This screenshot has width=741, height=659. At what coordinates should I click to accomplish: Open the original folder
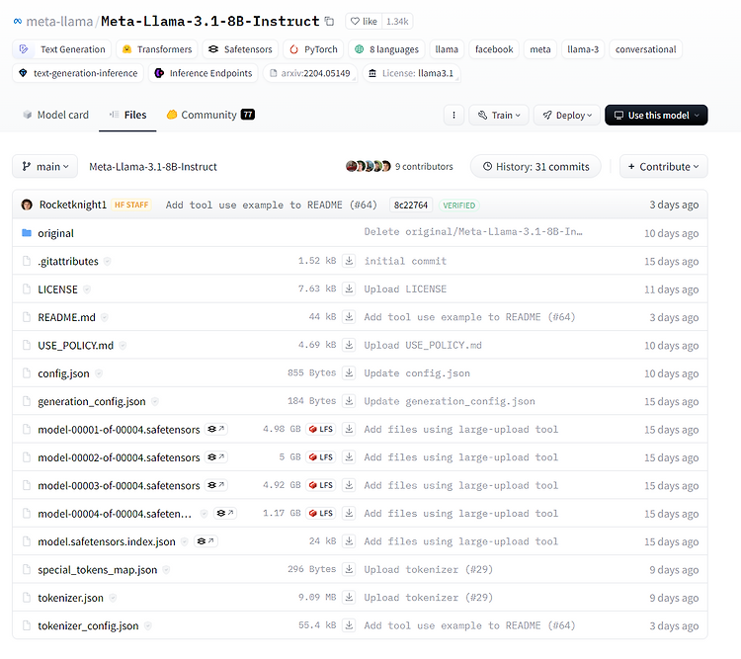[55, 233]
